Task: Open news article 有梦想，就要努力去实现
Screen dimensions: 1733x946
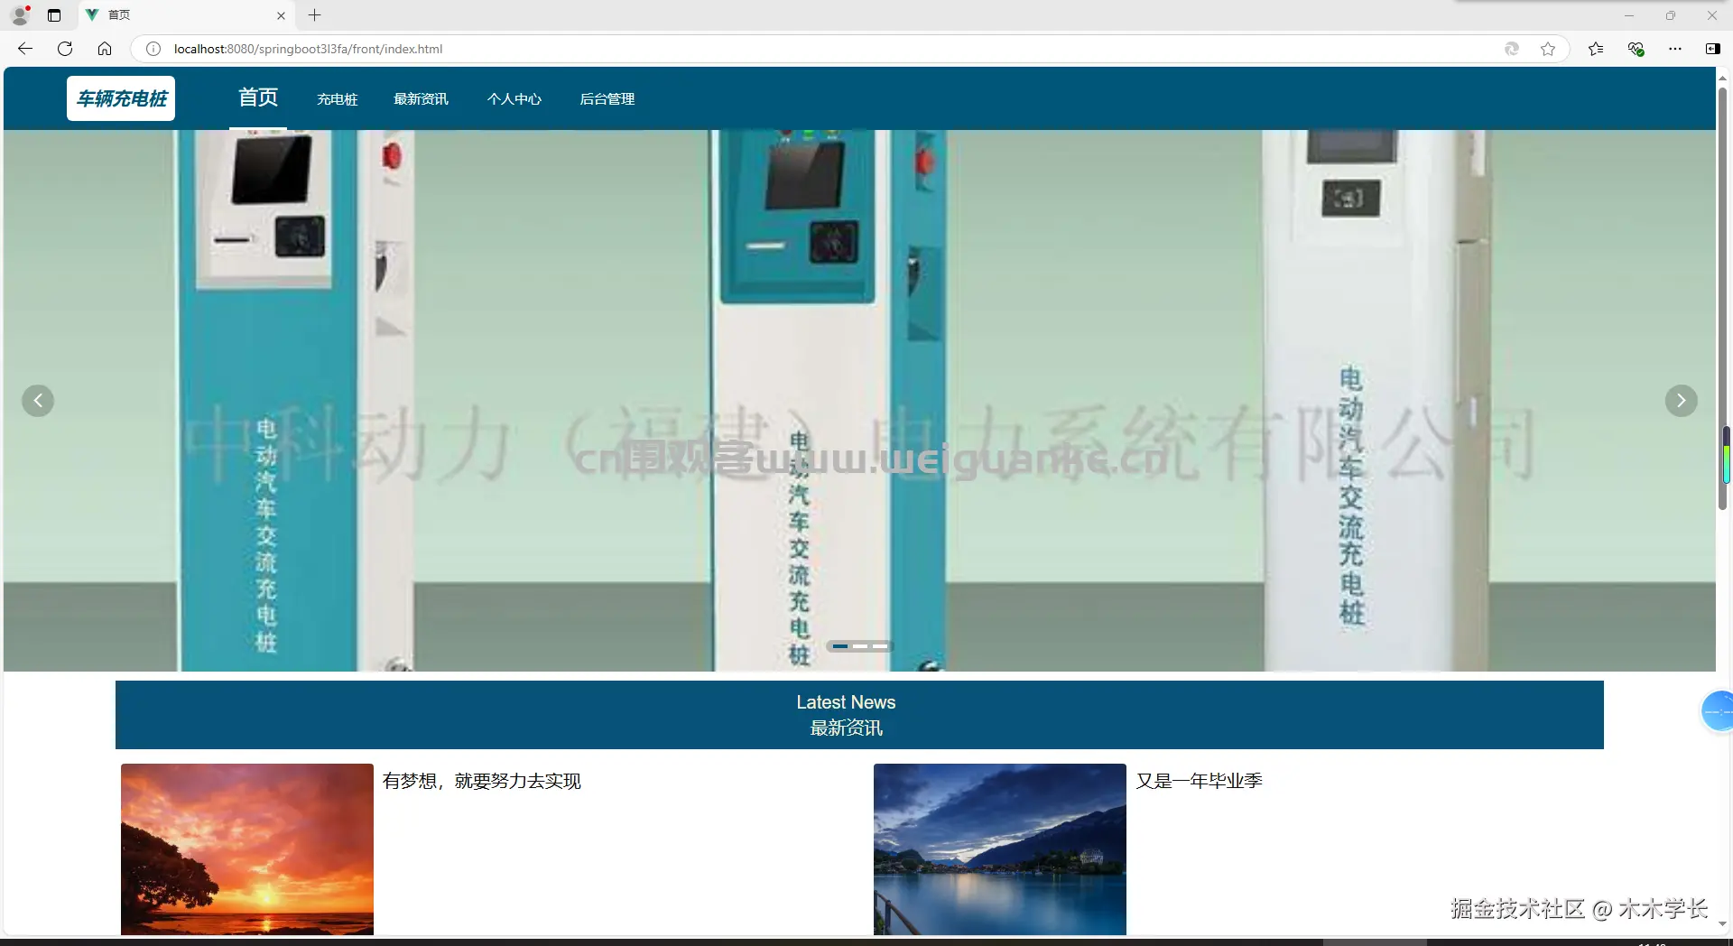Action: tap(482, 781)
